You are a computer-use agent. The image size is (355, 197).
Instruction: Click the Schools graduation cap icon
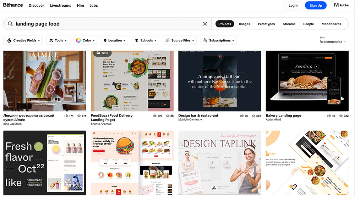[137, 40]
